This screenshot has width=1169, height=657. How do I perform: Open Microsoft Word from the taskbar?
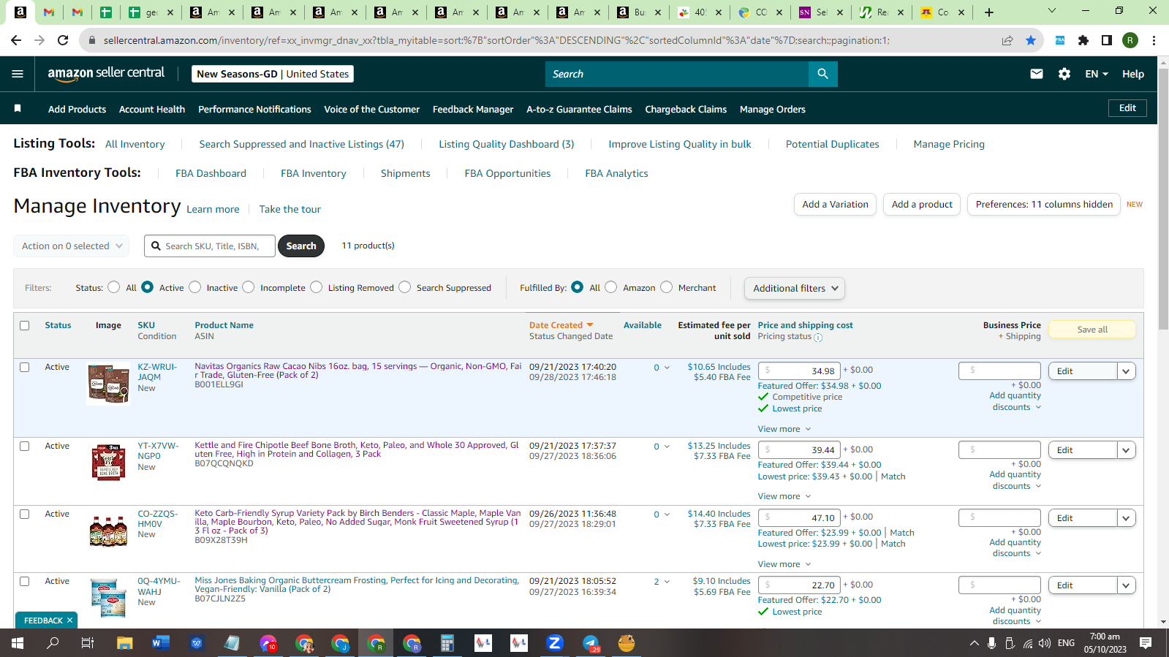160,643
